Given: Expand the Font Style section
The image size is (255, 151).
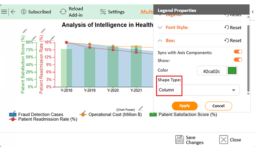Looking at the screenshot, I should click(x=160, y=27).
